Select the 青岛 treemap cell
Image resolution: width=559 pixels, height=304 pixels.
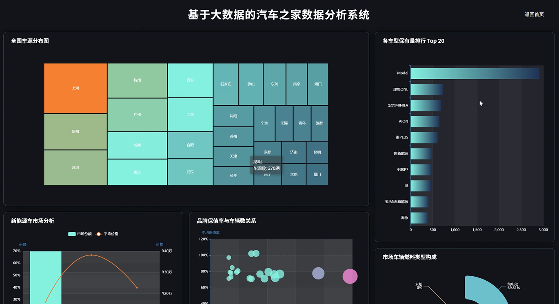tap(302, 123)
